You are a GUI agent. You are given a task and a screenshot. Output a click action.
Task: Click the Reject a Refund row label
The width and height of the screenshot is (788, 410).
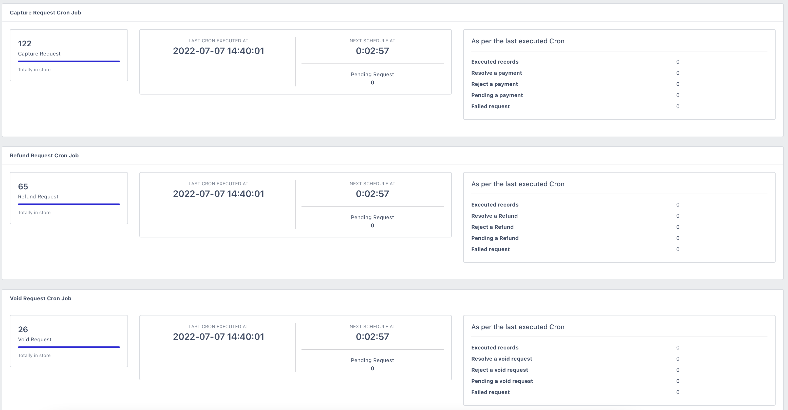492,227
